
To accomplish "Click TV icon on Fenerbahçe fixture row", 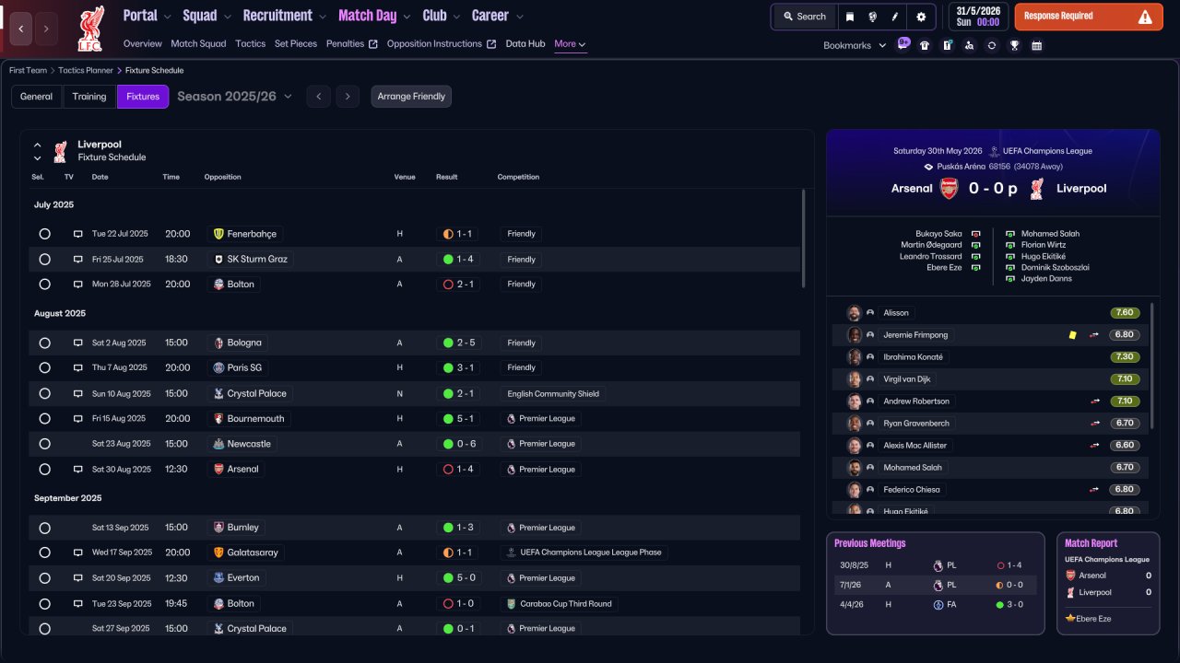I will coord(78,234).
